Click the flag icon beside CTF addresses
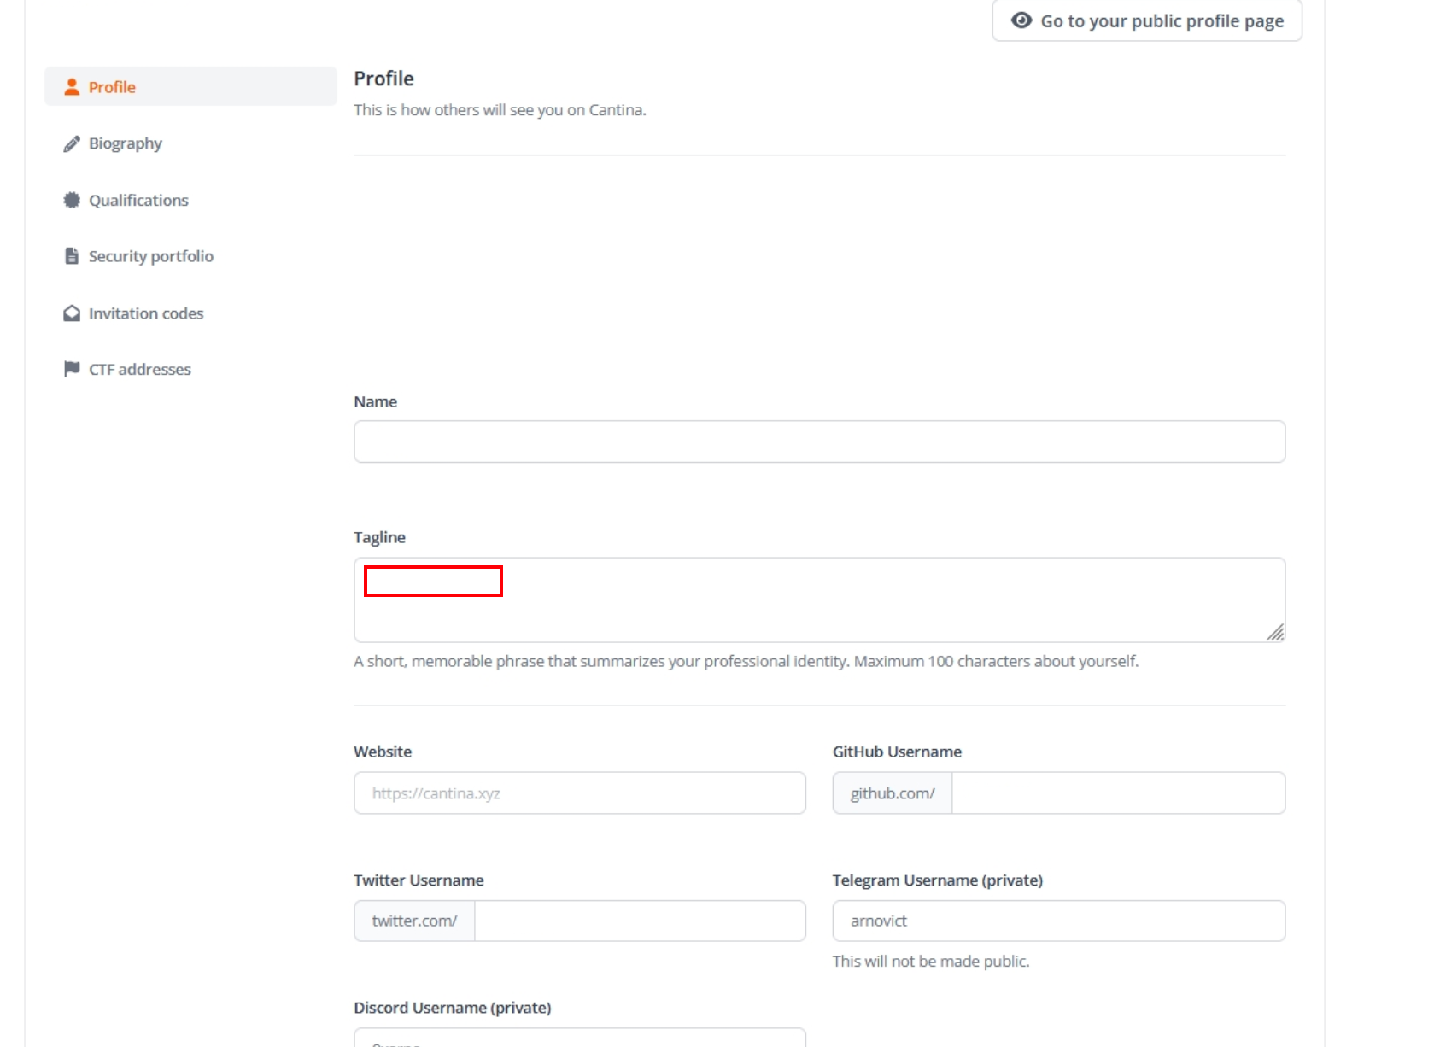 [72, 369]
